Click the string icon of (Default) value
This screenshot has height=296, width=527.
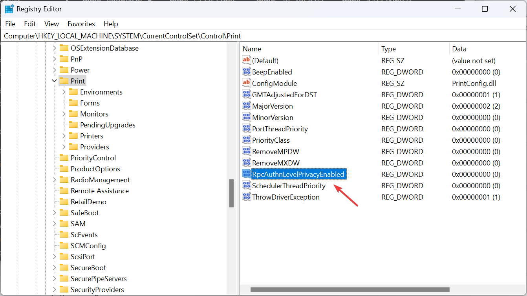point(246,60)
